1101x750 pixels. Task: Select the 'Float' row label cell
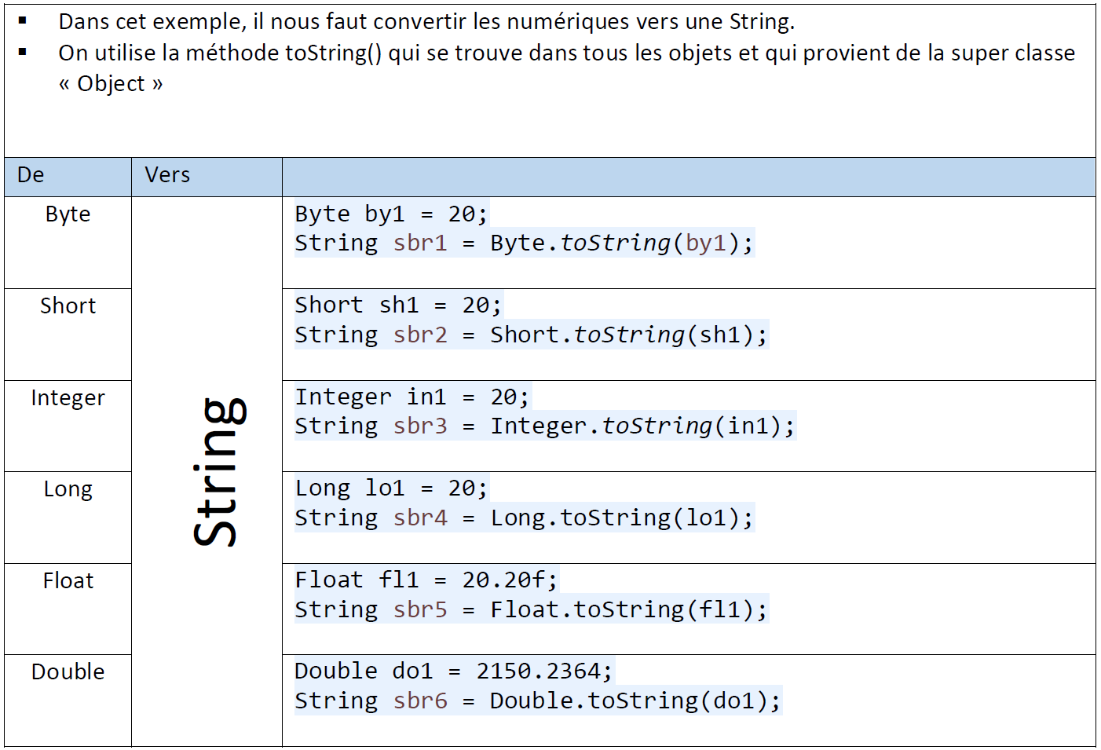coord(68,581)
